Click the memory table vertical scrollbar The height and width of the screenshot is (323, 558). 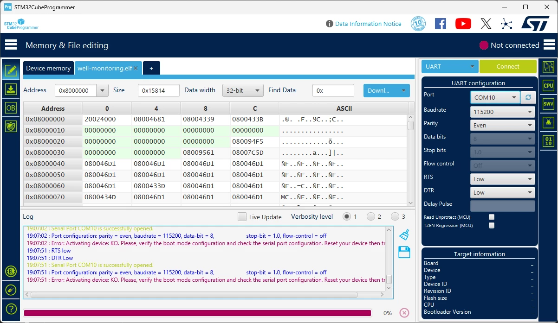point(410,125)
